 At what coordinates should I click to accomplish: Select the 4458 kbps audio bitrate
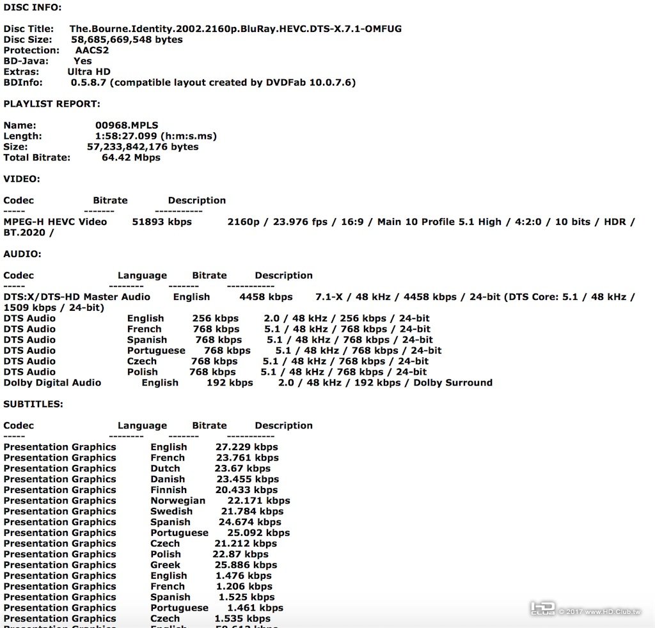pyautogui.click(x=265, y=297)
